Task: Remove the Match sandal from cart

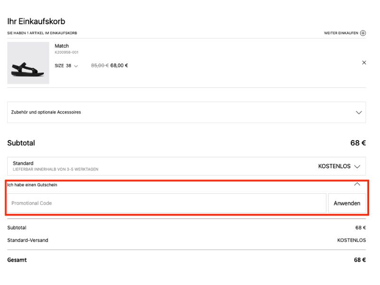Action: pos(364,63)
